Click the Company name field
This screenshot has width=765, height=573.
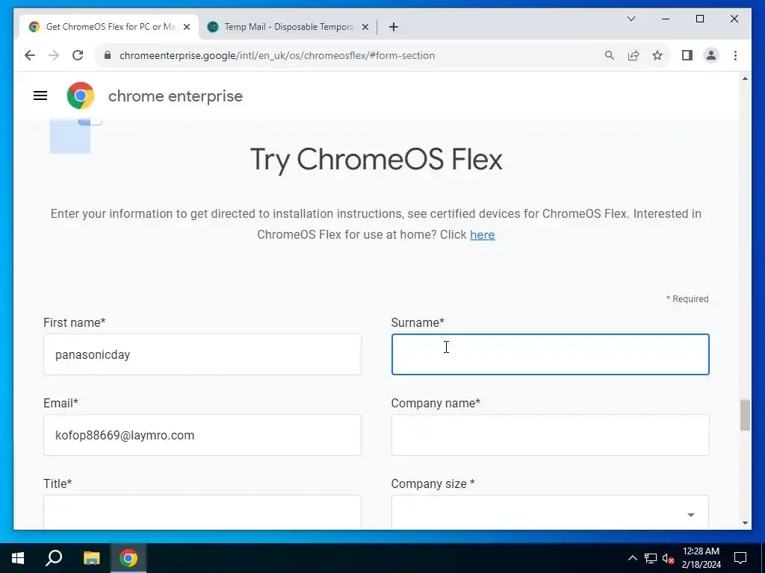coord(550,435)
